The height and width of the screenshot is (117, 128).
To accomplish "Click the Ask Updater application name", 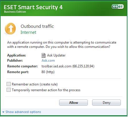I will 56,55.
